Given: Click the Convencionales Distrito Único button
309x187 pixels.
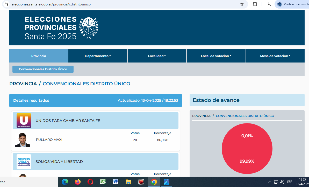Looking at the screenshot, I should 43,69.
